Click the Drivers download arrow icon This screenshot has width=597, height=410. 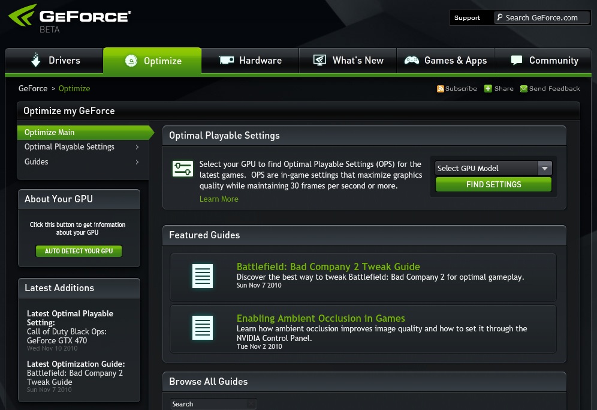click(36, 60)
